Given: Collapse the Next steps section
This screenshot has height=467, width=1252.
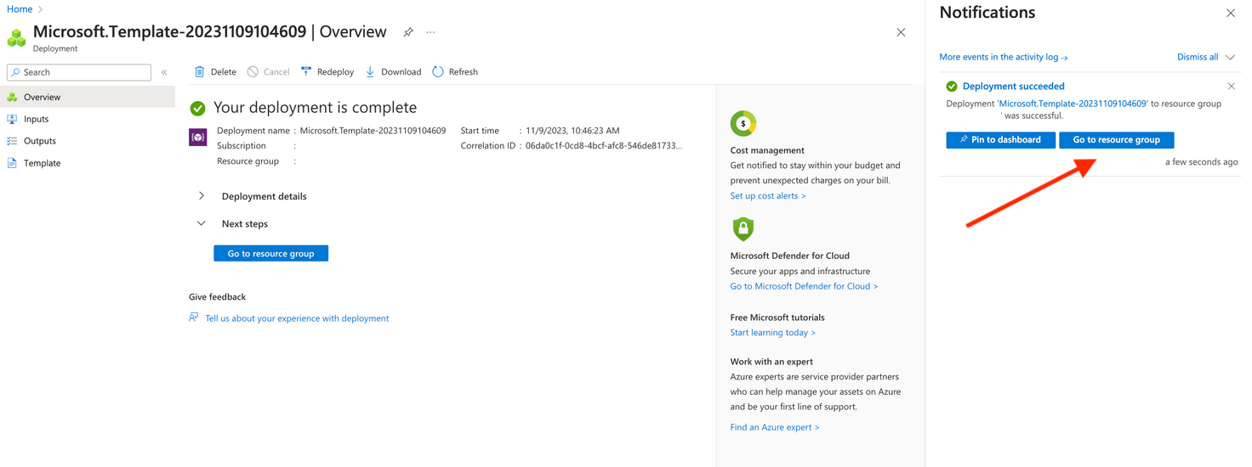Looking at the screenshot, I should click(202, 224).
